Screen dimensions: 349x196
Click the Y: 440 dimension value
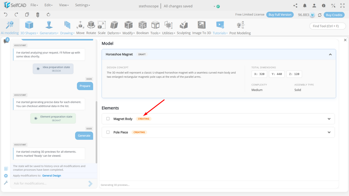(277, 74)
